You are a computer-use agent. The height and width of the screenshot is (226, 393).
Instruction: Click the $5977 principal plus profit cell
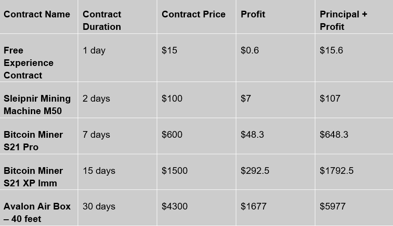click(x=333, y=206)
